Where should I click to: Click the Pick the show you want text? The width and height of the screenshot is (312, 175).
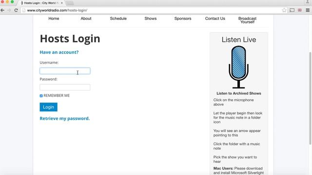(235, 159)
